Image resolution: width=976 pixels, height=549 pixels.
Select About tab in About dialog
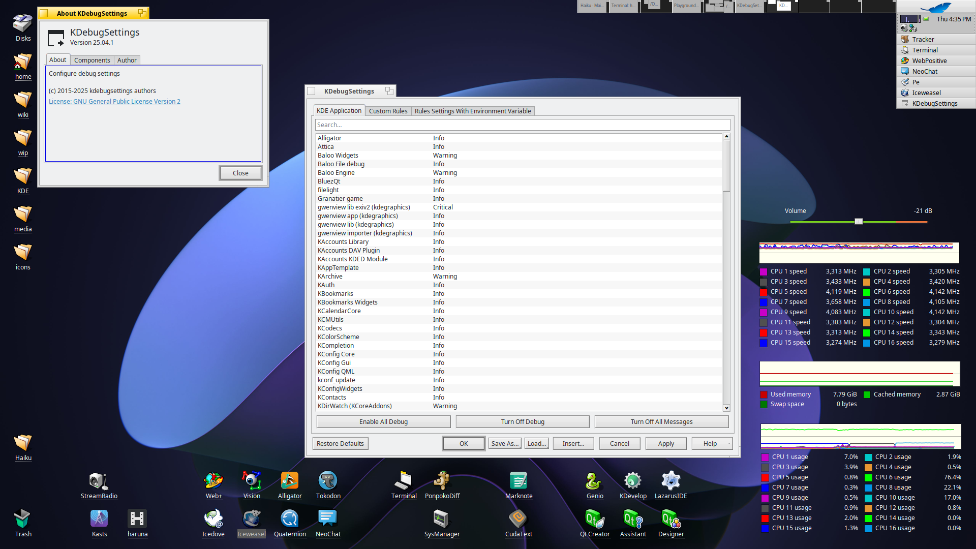pos(58,59)
